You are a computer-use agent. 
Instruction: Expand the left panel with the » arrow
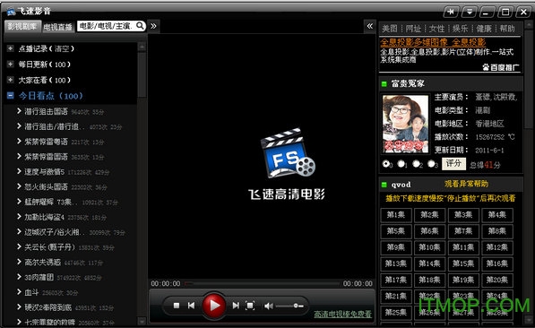[x=153, y=26]
